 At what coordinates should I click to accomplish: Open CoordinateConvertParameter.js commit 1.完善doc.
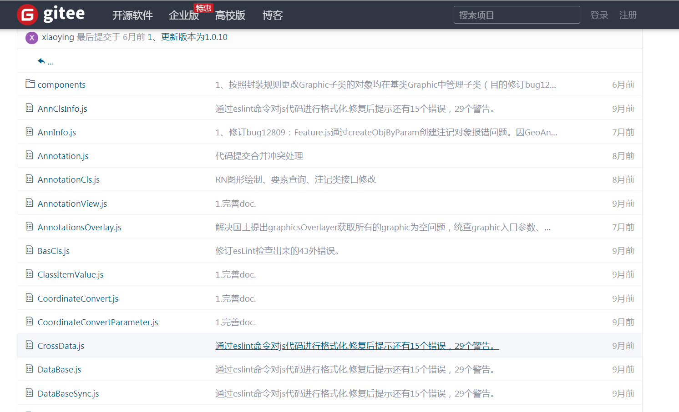(x=236, y=323)
